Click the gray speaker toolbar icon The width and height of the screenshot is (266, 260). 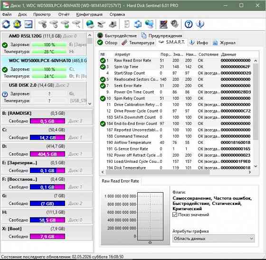[174, 24]
